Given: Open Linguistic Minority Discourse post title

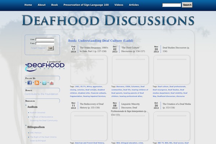Looking at the screenshot, I should coord(129,109).
